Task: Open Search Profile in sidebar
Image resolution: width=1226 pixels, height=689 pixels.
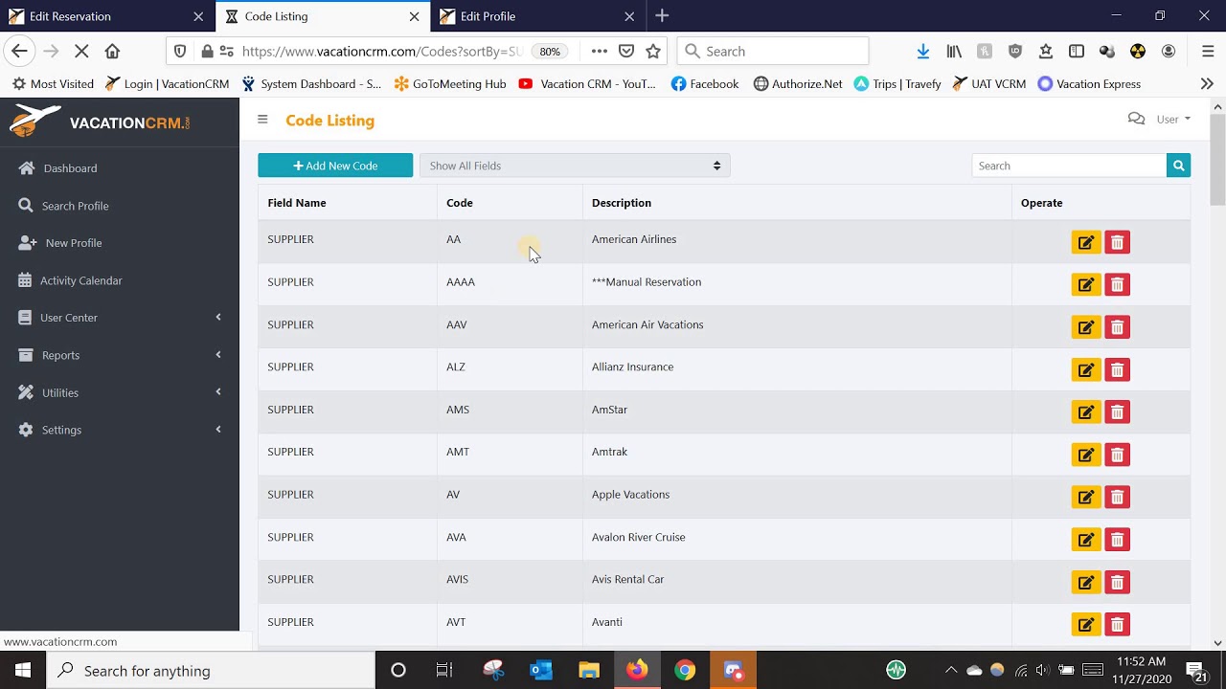Action: pos(75,206)
